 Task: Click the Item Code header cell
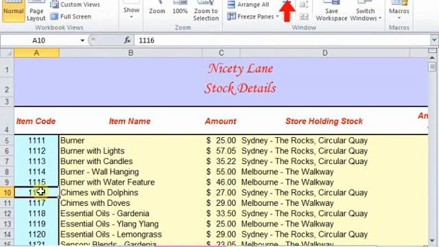click(x=36, y=121)
